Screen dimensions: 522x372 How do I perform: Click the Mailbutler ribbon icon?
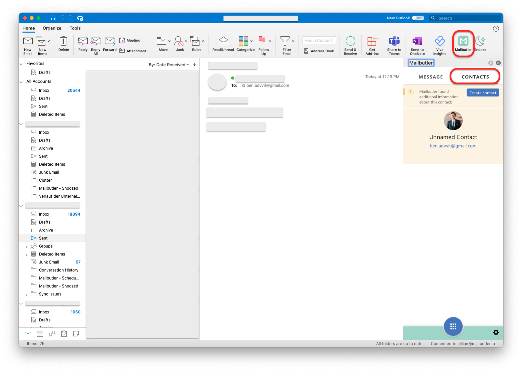pyautogui.click(x=463, y=41)
